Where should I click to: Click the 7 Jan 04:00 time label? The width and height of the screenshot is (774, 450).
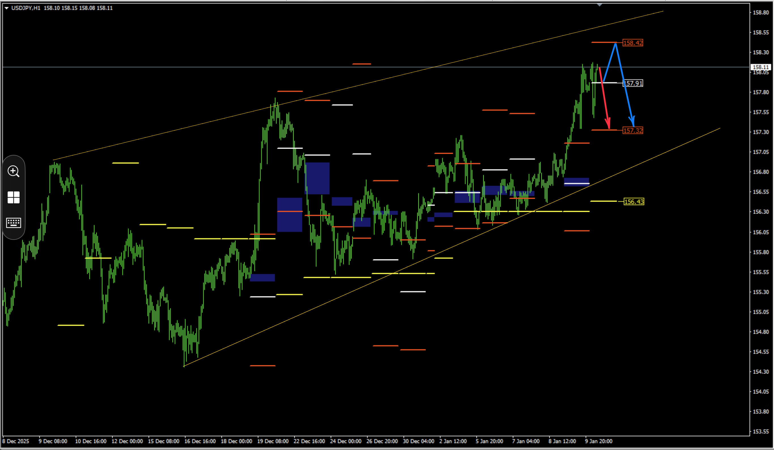526,441
